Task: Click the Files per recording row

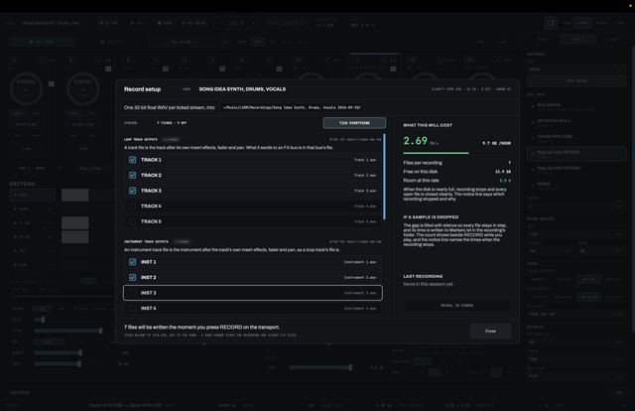Action: coord(456,163)
